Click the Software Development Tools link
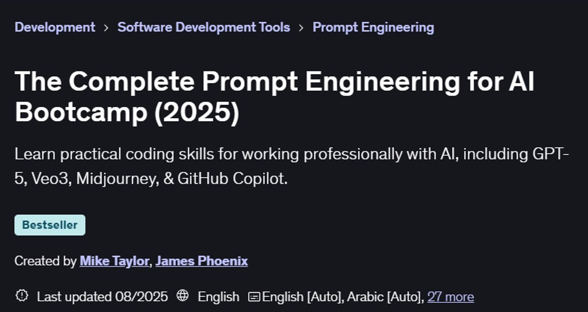The width and height of the screenshot is (588, 312). (203, 27)
